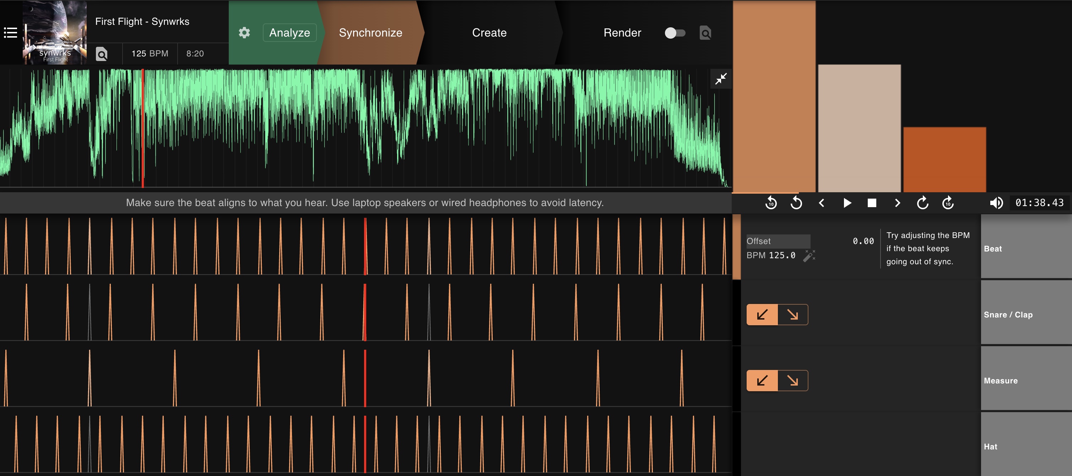The image size is (1072, 476).
Task: Click the 125 BPM label in header
Action: (x=150, y=54)
